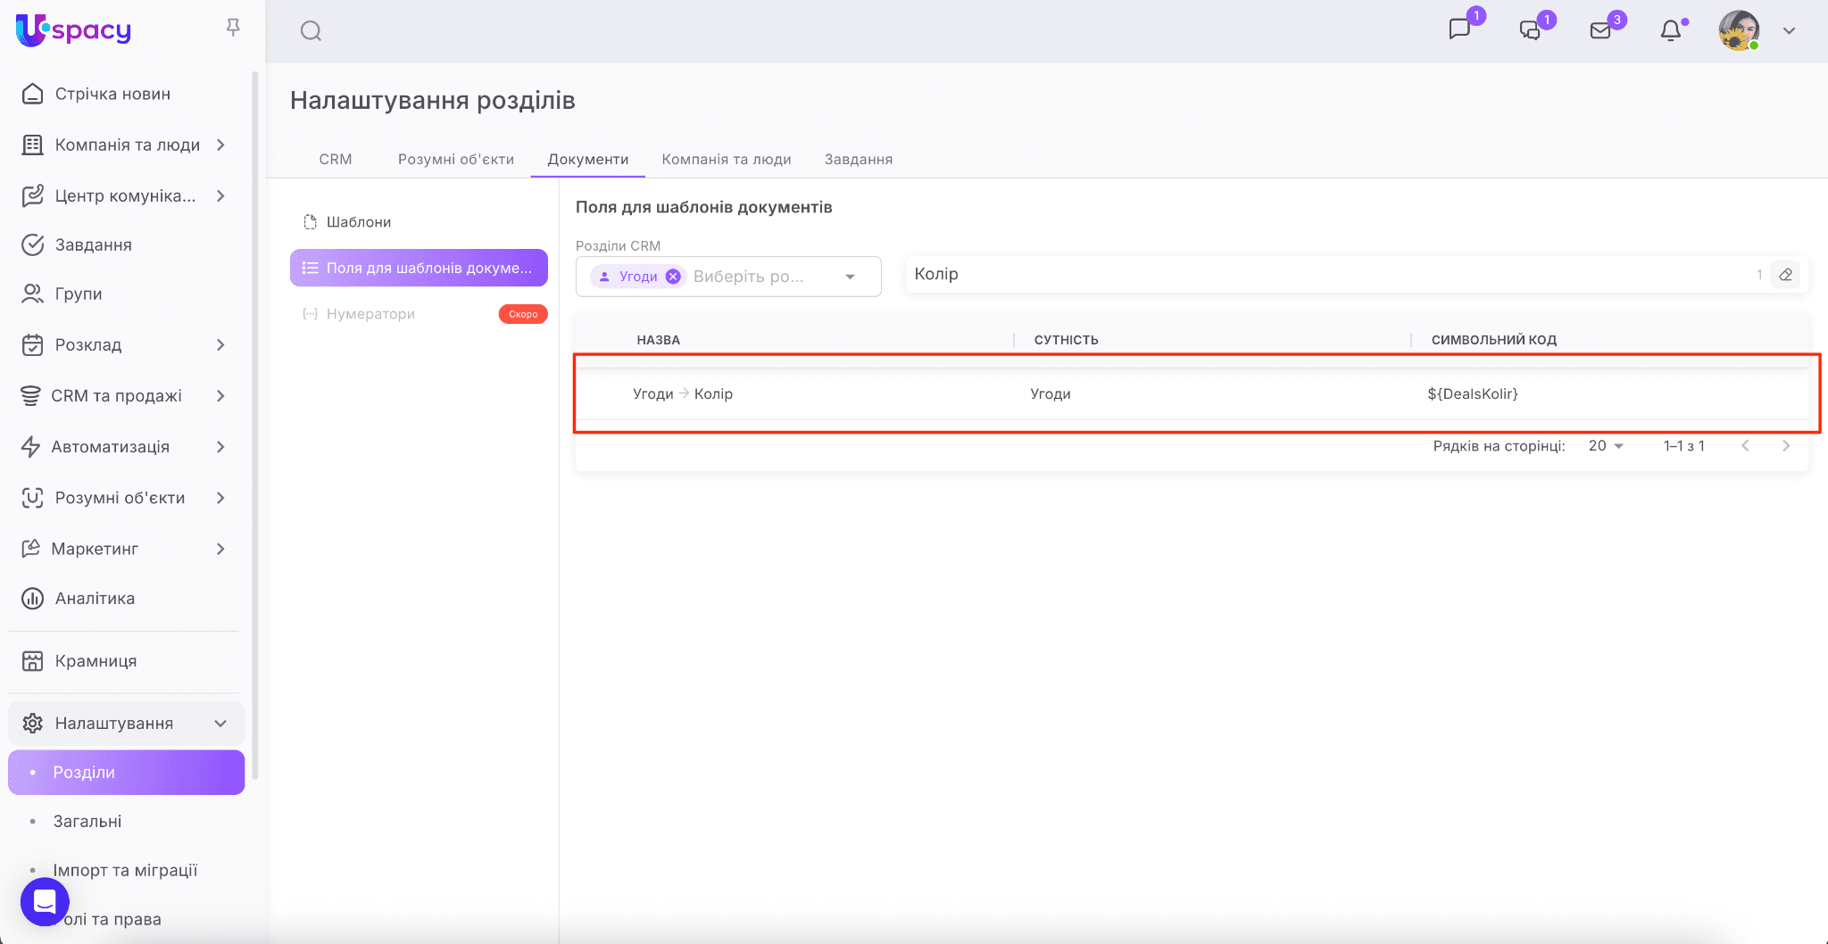Screen dimensions: 1828x944
Task: Switch to the Завдання tab
Action: (858, 160)
